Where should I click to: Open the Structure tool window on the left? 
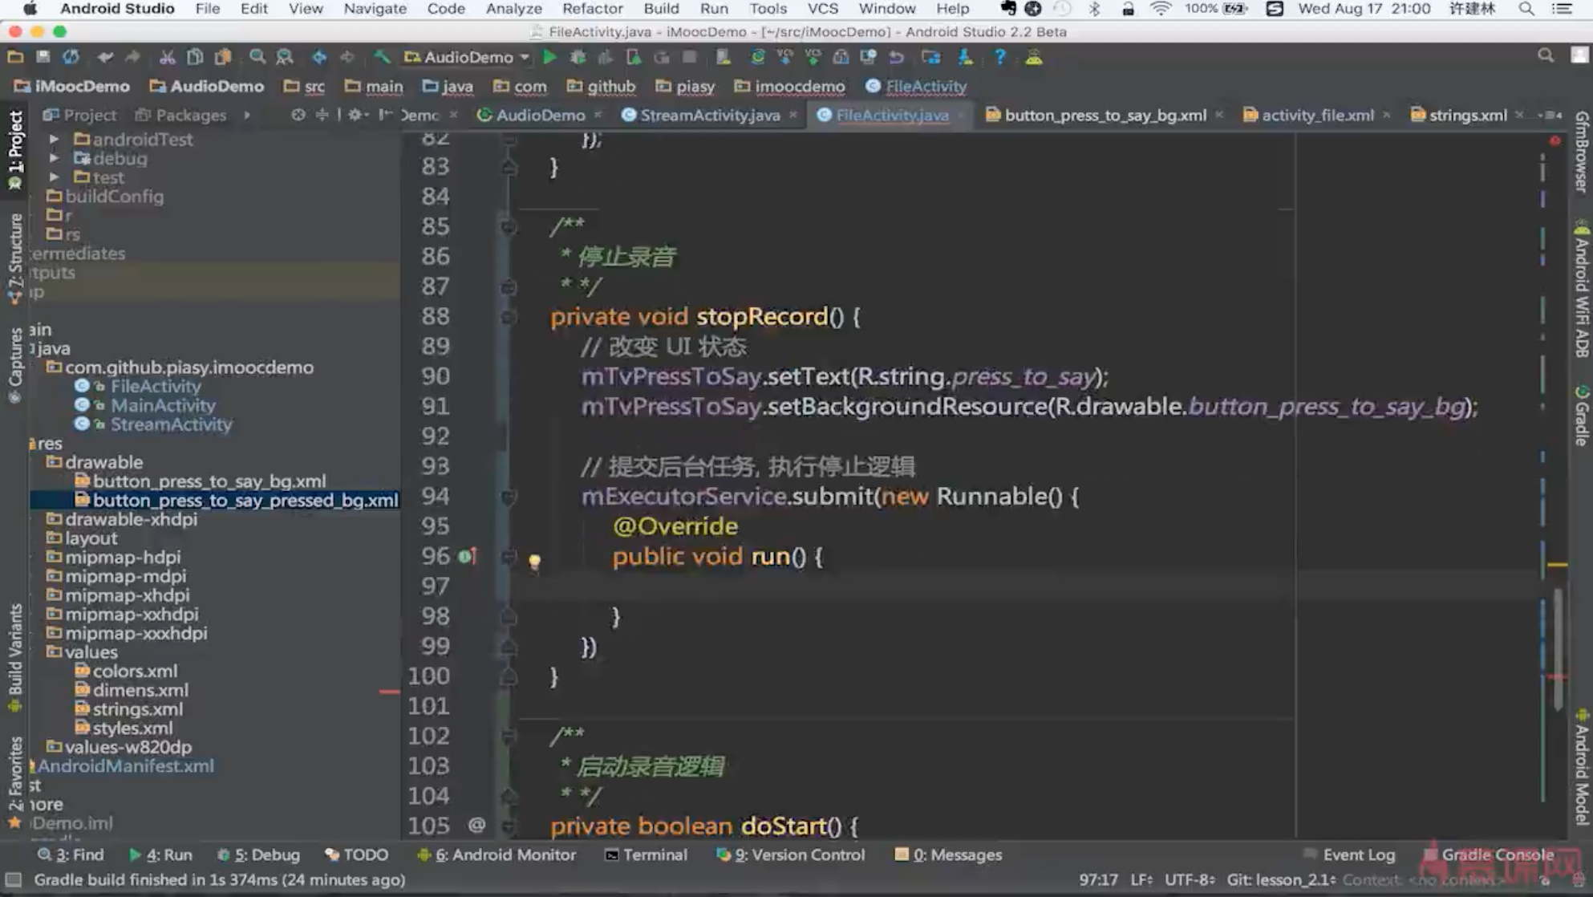(x=14, y=258)
